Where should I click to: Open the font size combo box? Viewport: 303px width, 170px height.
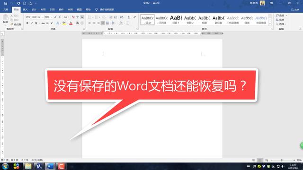point(48,17)
